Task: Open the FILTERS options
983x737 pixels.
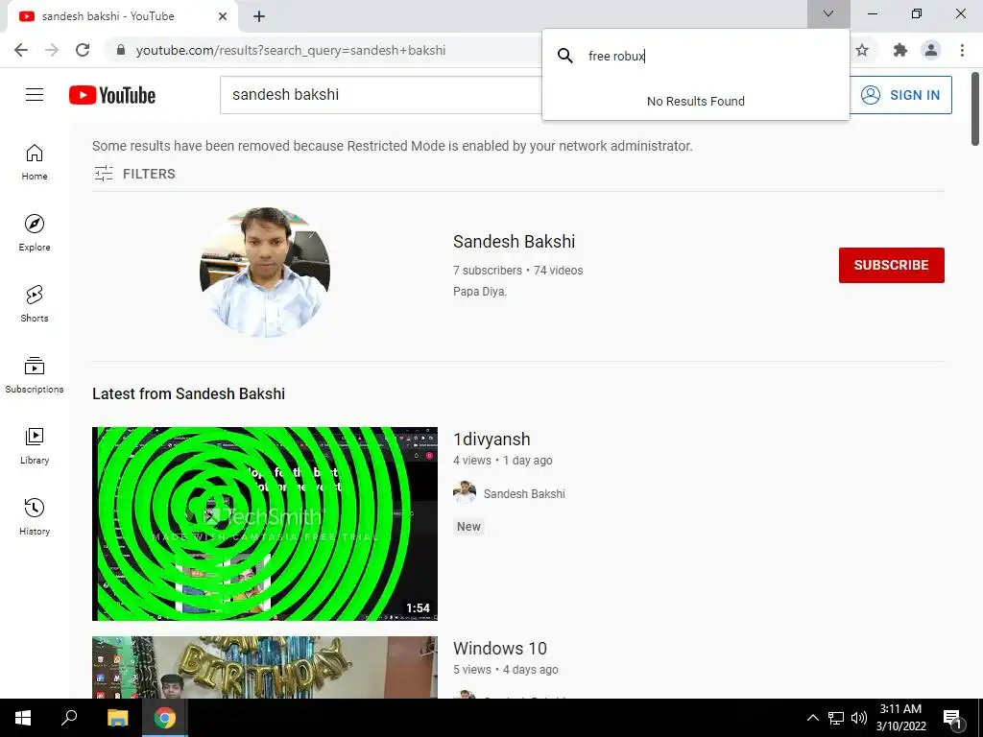Action: point(134,174)
